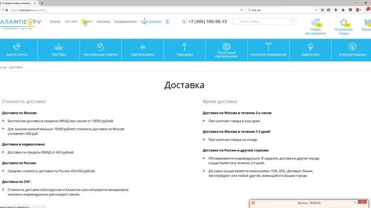
Task: Open the favorites star icon
Action: click(x=344, y=23)
